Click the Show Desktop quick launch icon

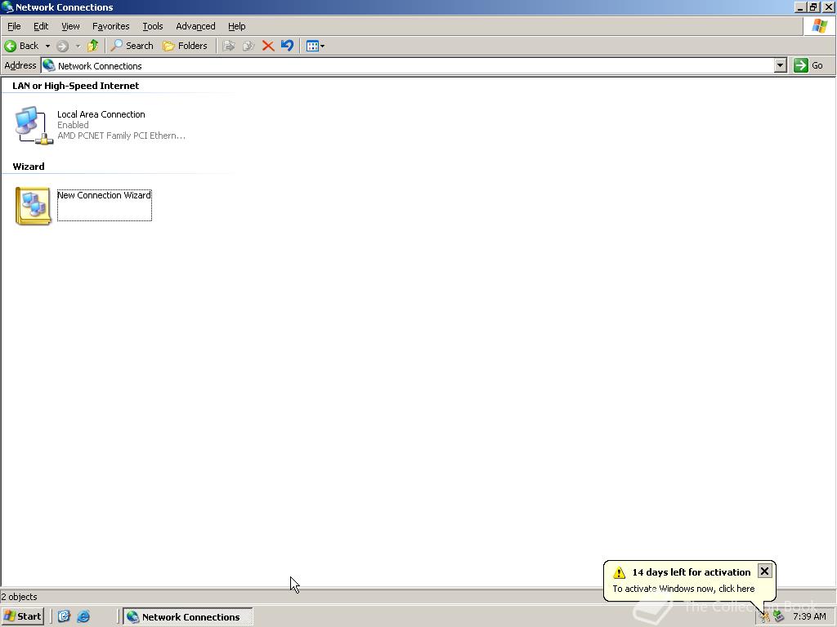(64, 616)
